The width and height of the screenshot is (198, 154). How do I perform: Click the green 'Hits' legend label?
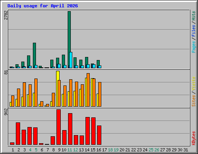(193, 16)
